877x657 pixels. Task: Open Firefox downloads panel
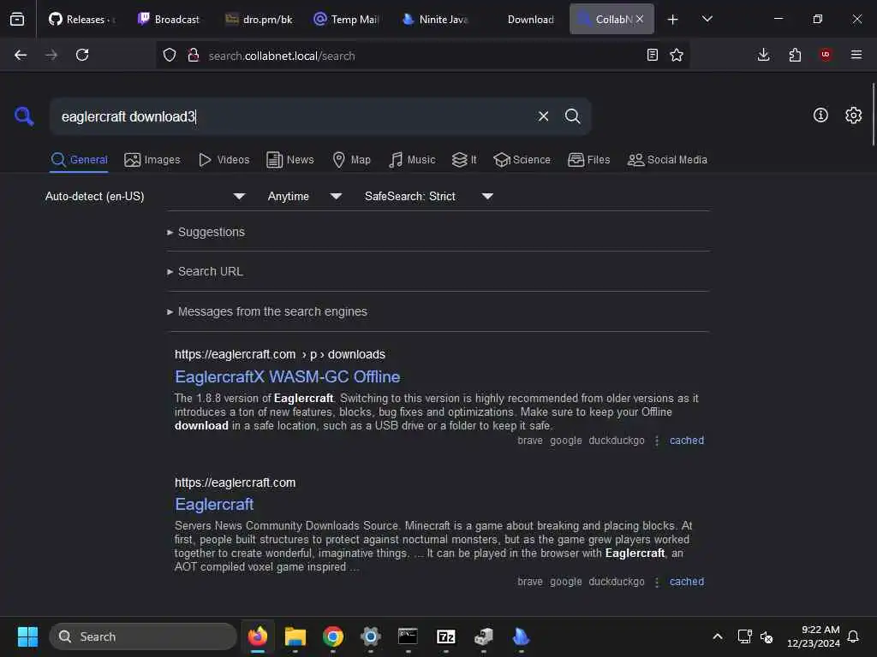(763, 55)
